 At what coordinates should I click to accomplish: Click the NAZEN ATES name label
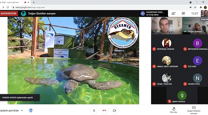pyautogui.click(x=194, y=84)
